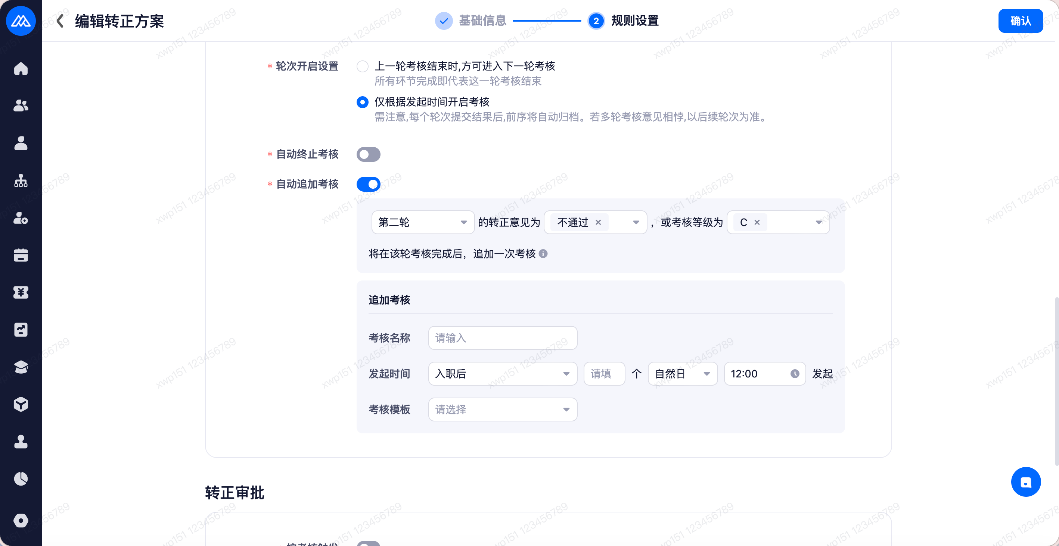Disable the 自动追加考核 toggle switch
The image size is (1059, 546).
(x=368, y=184)
